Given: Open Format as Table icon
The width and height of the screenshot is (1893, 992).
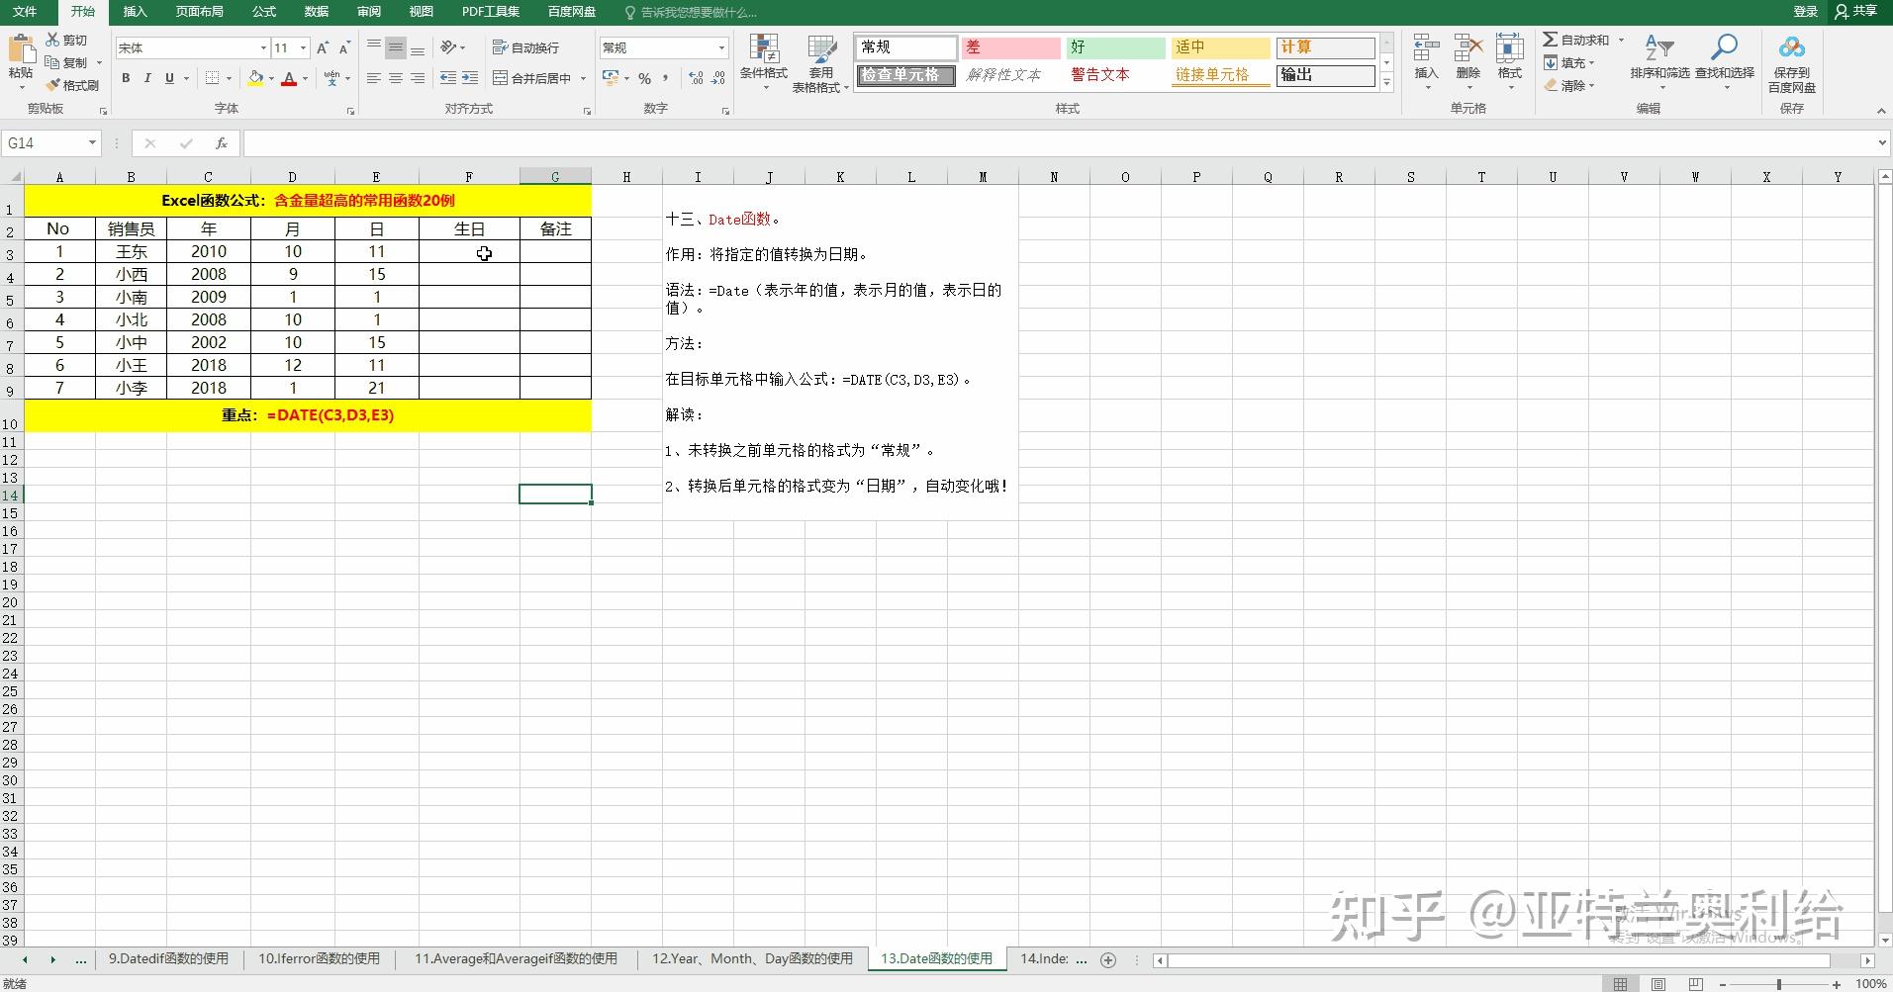Looking at the screenshot, I should click(821, 48).
